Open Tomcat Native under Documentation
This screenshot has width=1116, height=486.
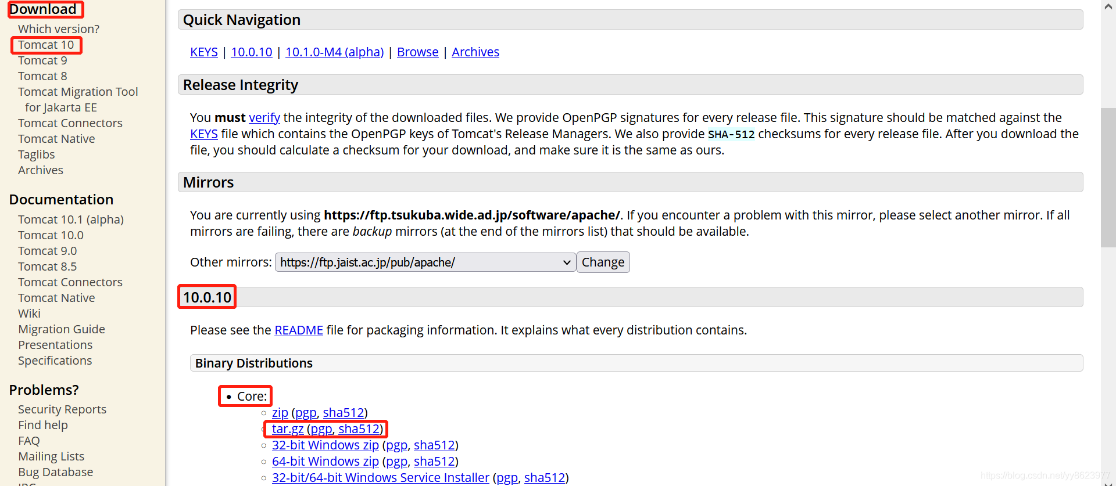(56, 298)
